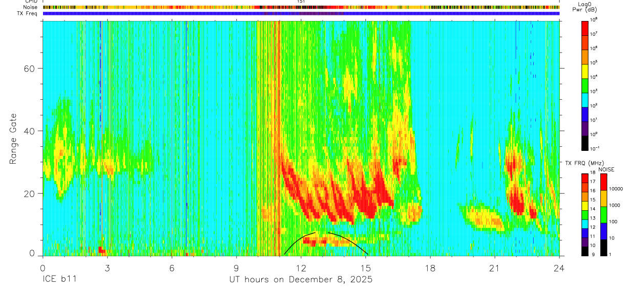
Task: Click the green segment of TX FRQ colorbar
Action: (x=585, y=215)
